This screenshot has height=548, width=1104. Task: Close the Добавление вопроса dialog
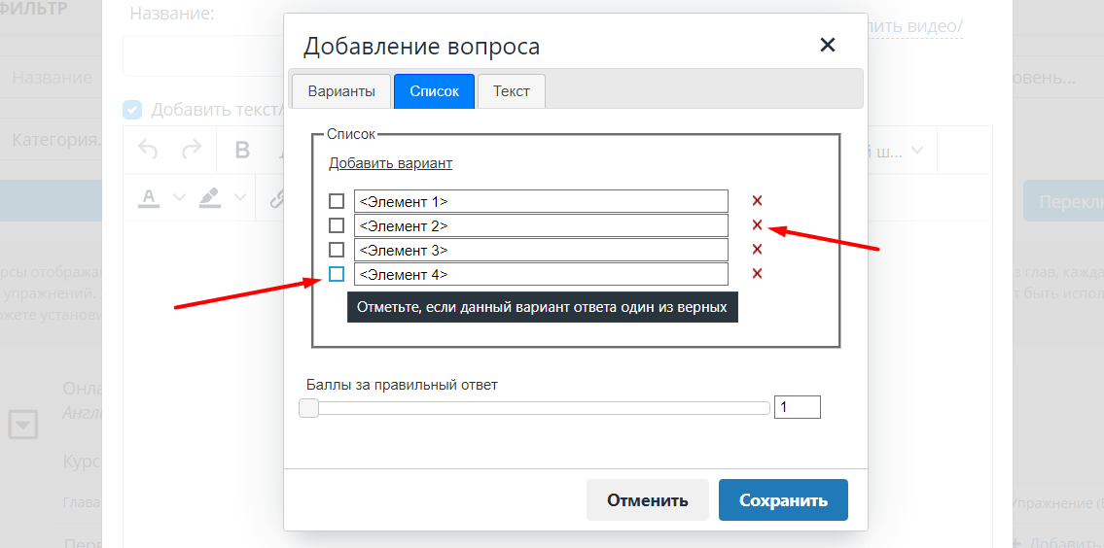(828, 45)
